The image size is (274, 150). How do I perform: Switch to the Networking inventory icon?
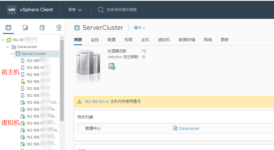(x=59, y=28)
